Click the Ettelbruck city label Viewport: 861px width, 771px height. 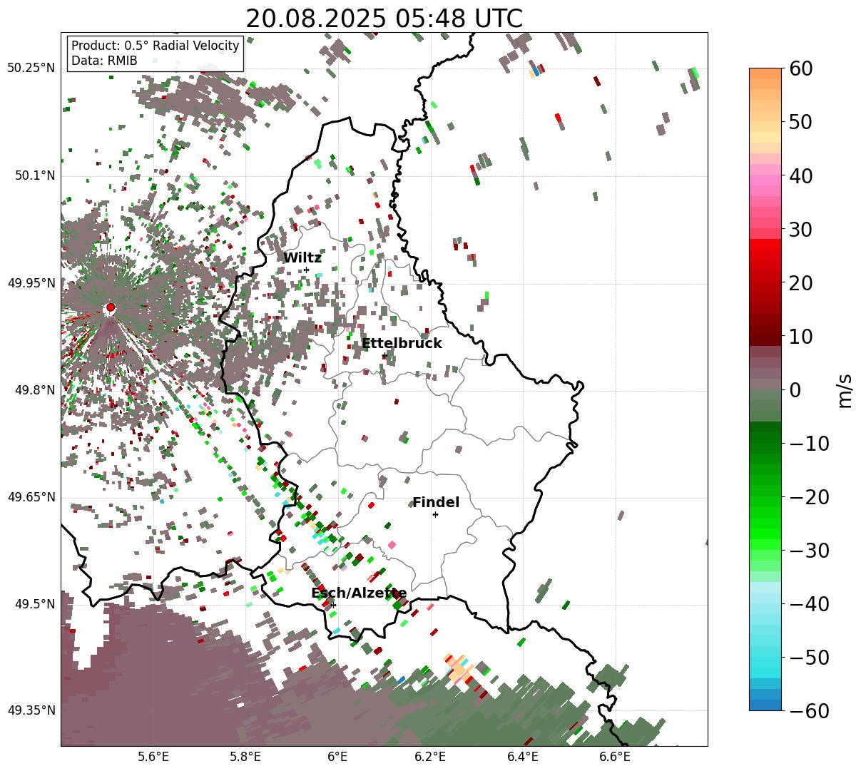tap(402, 344)
